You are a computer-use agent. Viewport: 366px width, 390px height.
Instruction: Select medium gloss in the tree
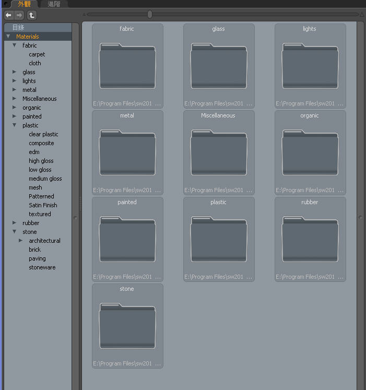click(45, 179)
